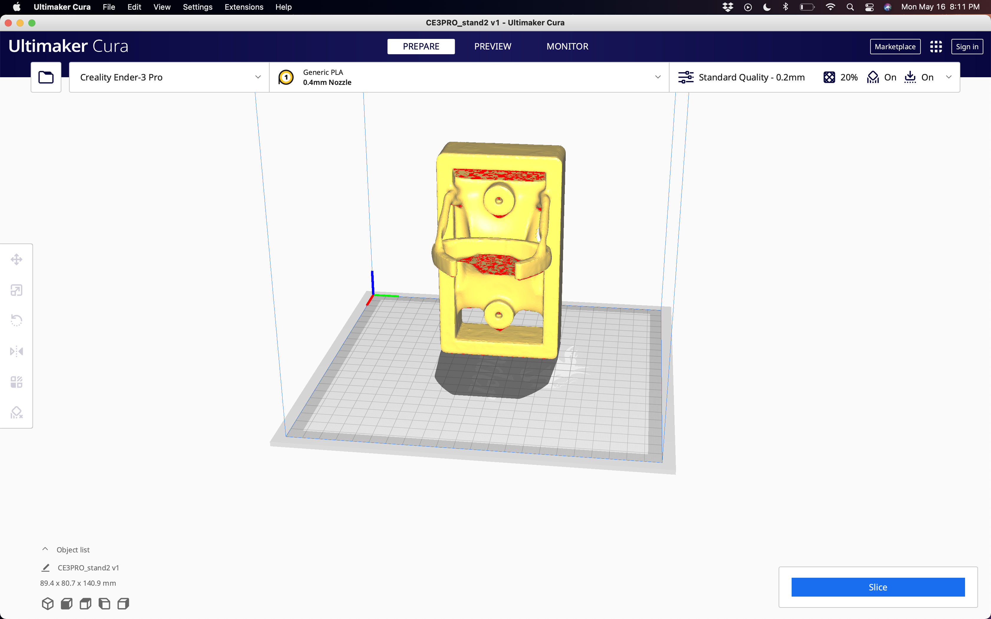Image resolution: width=991 pixels, height=619 pixels.
Task: Switch to isometric view cube
Action: point(47,603)
